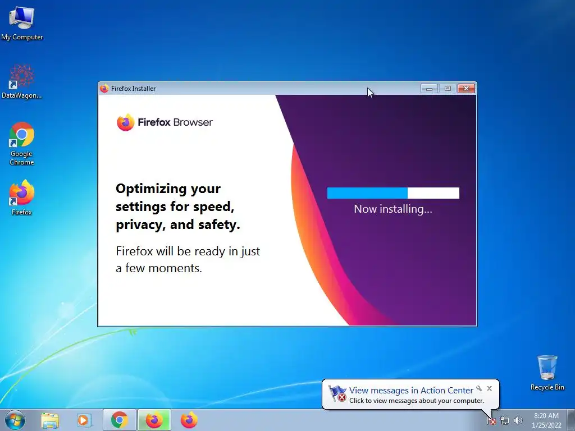Click the Firefox Browser logo in installer
This screenshot has width=575, height=431.
[165, 122]
